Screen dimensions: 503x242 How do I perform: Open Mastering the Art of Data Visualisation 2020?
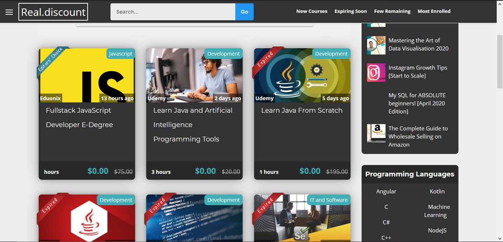(x=418, y=45)
